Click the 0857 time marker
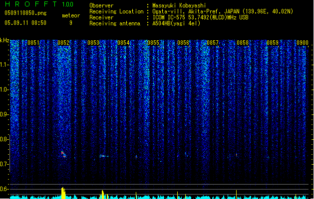The height and width of the screenshot is (199, 314). coord(213,43)
